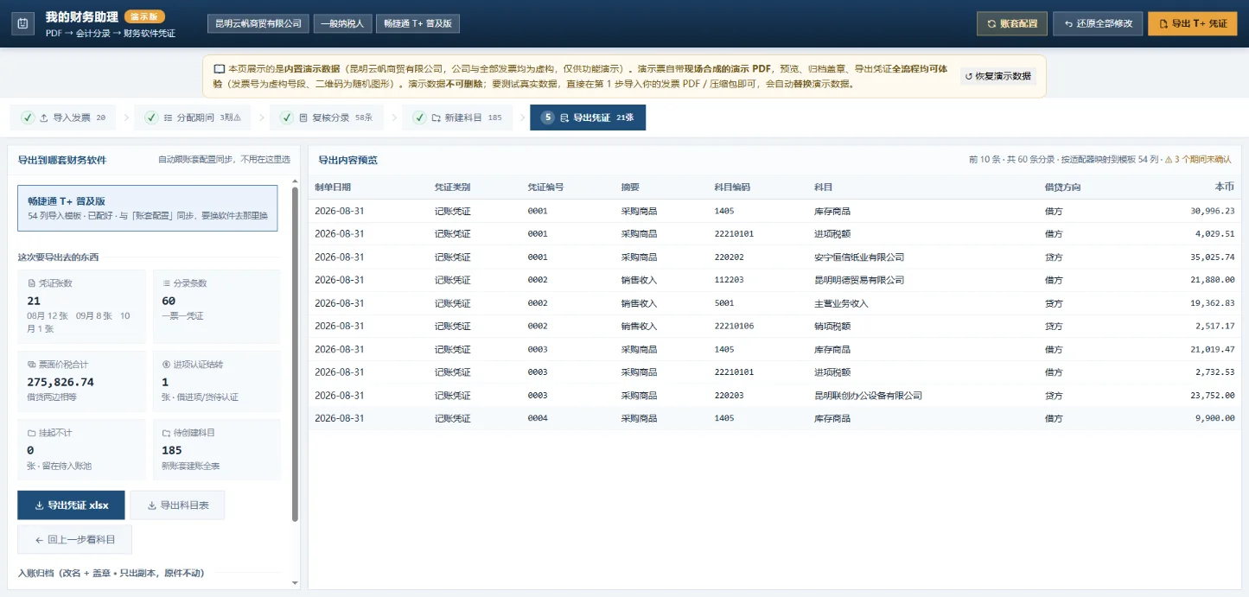Click the upload icon in 导入发票 step

44,117
